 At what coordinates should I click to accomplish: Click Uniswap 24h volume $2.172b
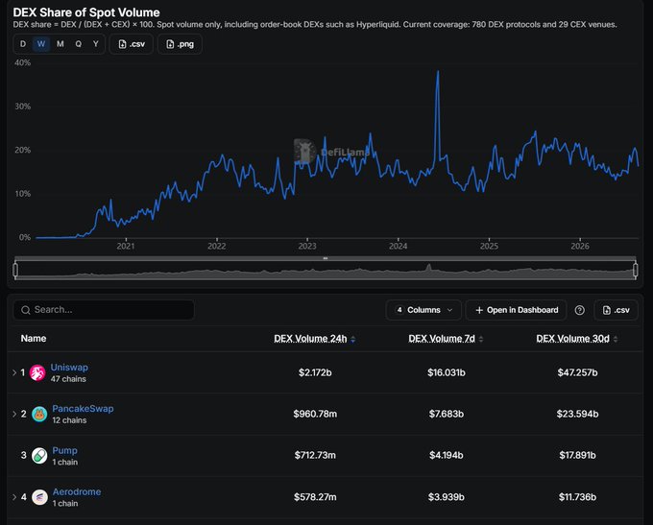[x=315, y=372]
